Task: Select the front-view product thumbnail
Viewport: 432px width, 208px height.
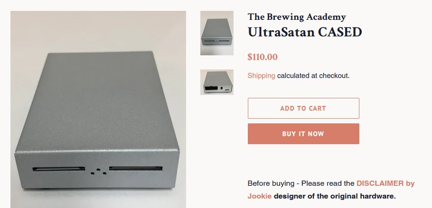Action: [216, 33]
